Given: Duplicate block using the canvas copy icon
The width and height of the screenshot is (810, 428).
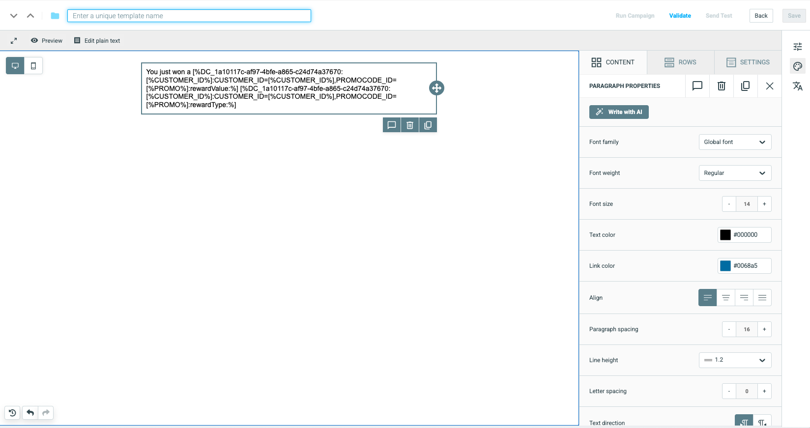Looking at the screenshot, I should pyautogui.click(x=428, y=125).
